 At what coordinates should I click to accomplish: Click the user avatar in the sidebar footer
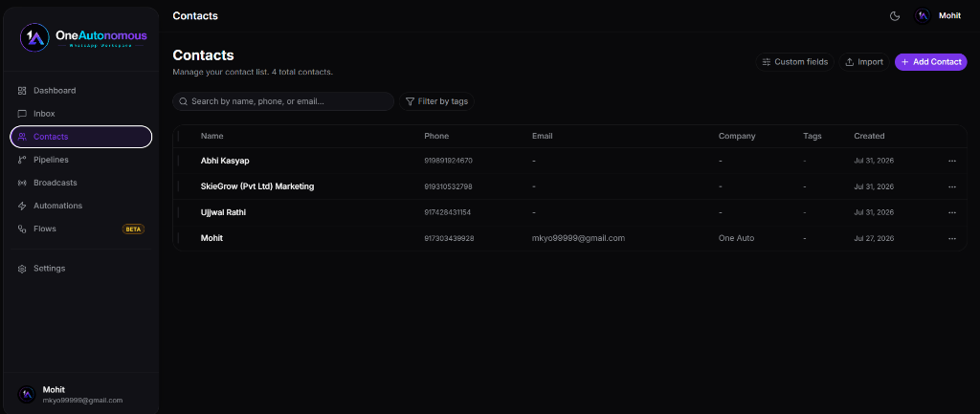tap(26, 395)
